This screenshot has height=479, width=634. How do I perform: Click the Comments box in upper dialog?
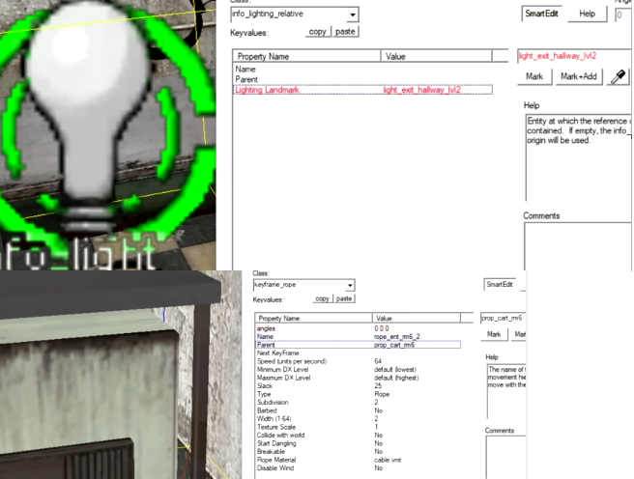pos(578,246)
